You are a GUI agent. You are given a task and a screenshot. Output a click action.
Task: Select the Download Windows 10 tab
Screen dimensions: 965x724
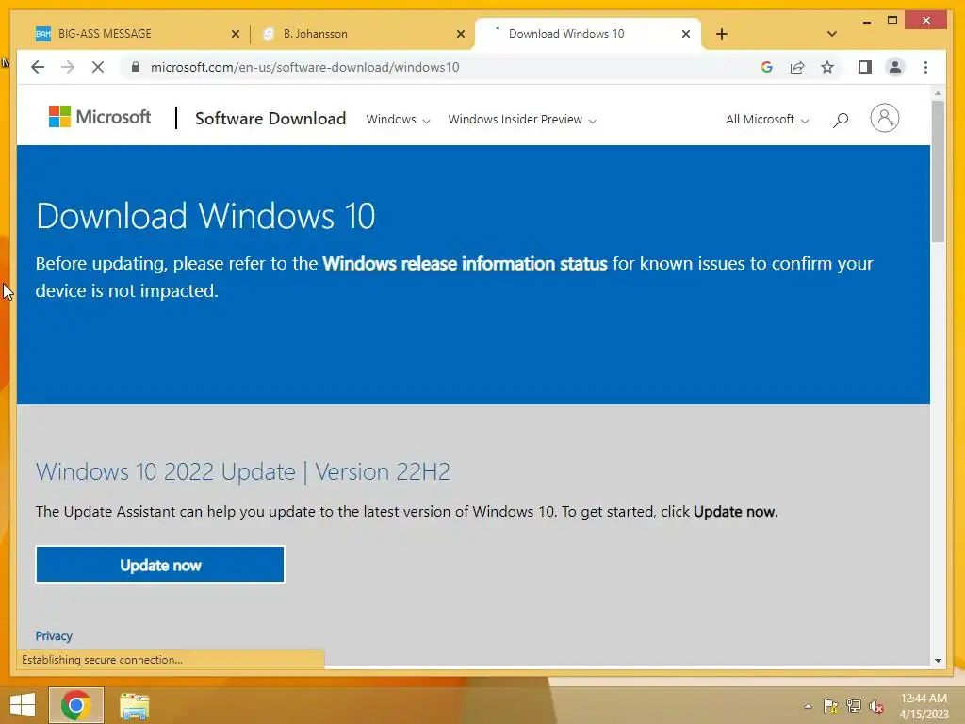click(x=588, y=34)
